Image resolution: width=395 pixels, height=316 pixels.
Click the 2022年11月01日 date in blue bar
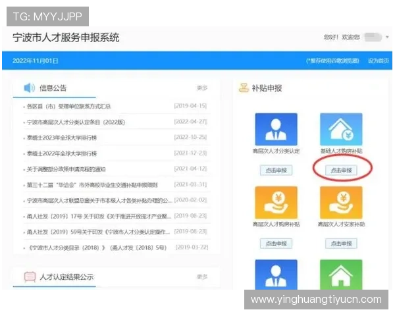tap(36, 61)
